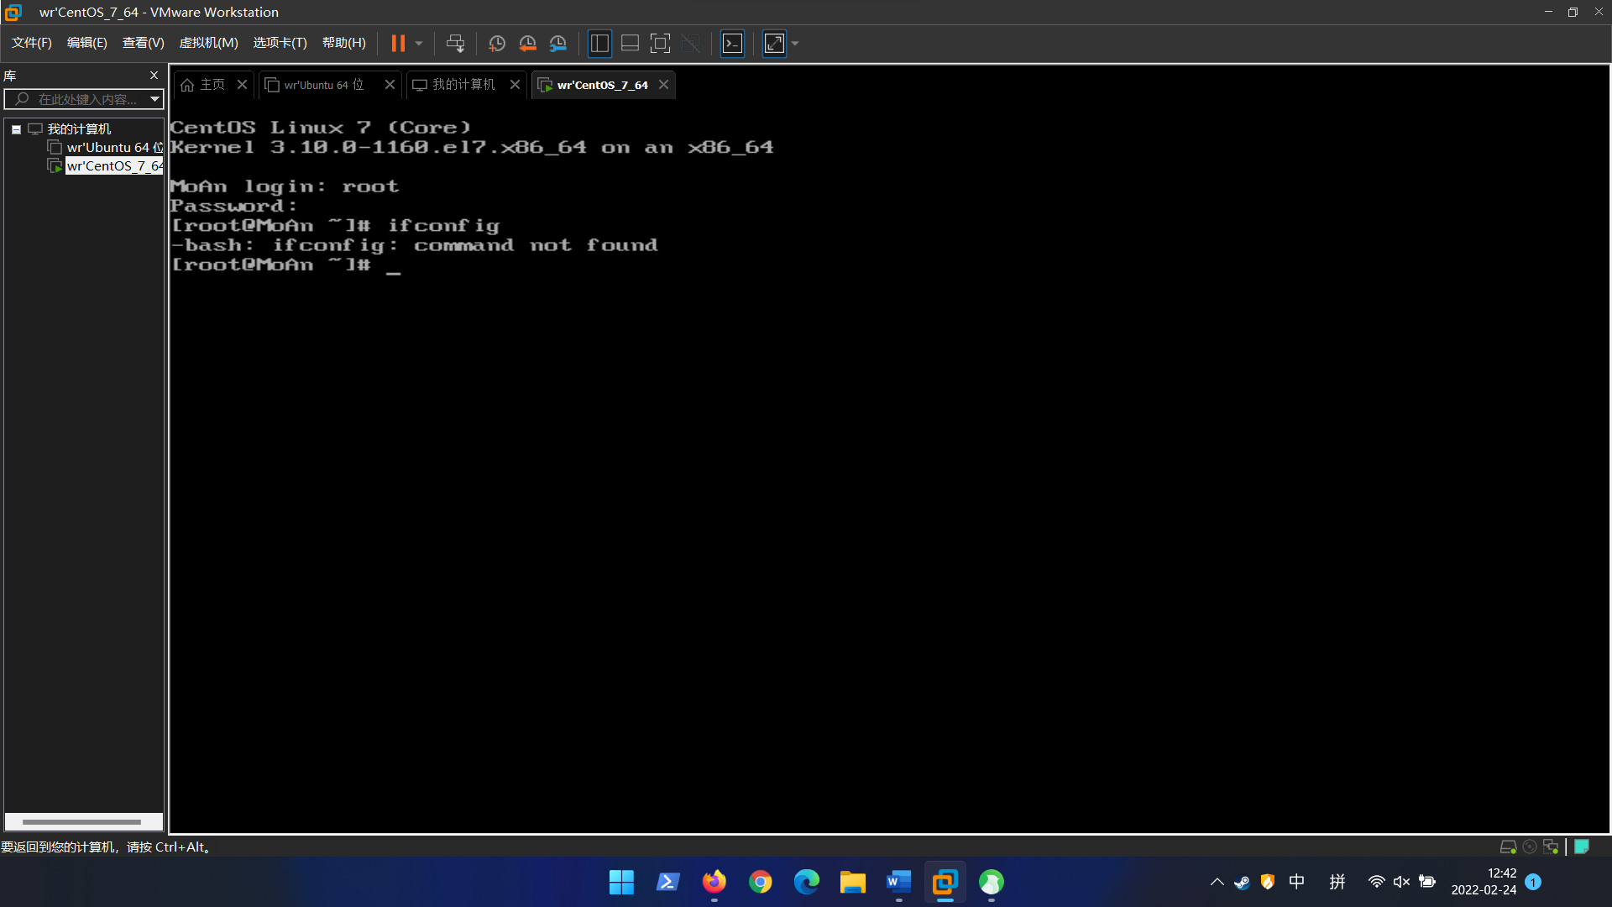Select wr'Ubuntu 64 位 in library tree
The width and height of the screenshot is (1612, 907).
click(x=109, y=148)
